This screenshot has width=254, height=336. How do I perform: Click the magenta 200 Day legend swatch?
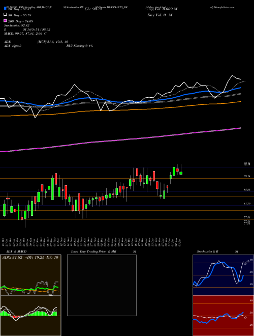5,21
